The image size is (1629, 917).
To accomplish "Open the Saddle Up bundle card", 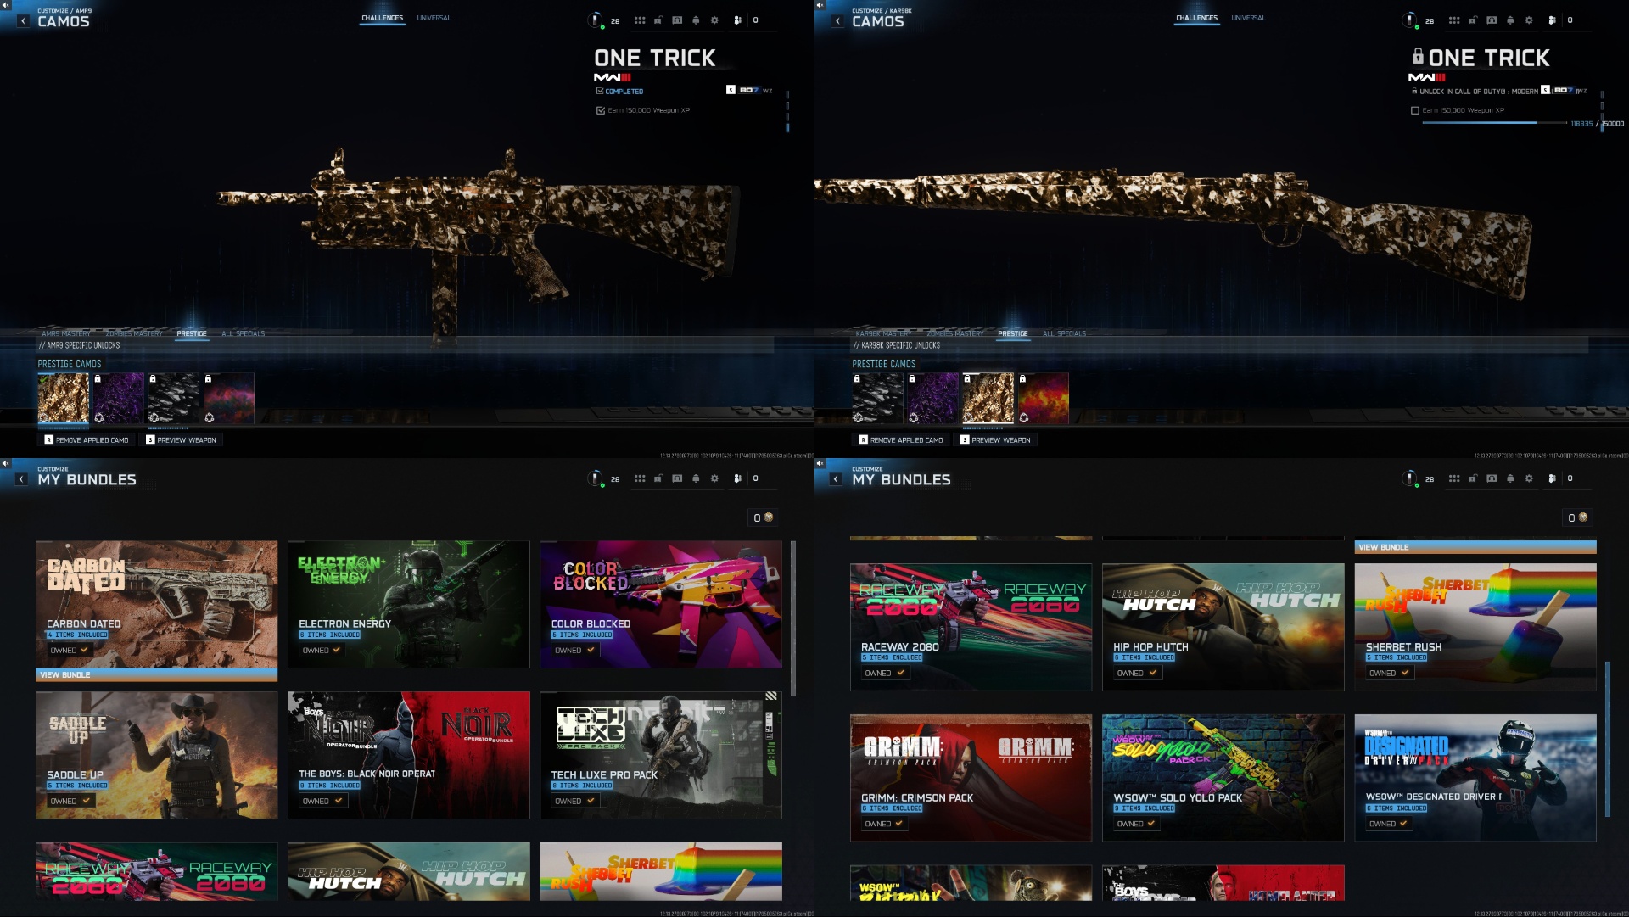I will click(156, 755).
